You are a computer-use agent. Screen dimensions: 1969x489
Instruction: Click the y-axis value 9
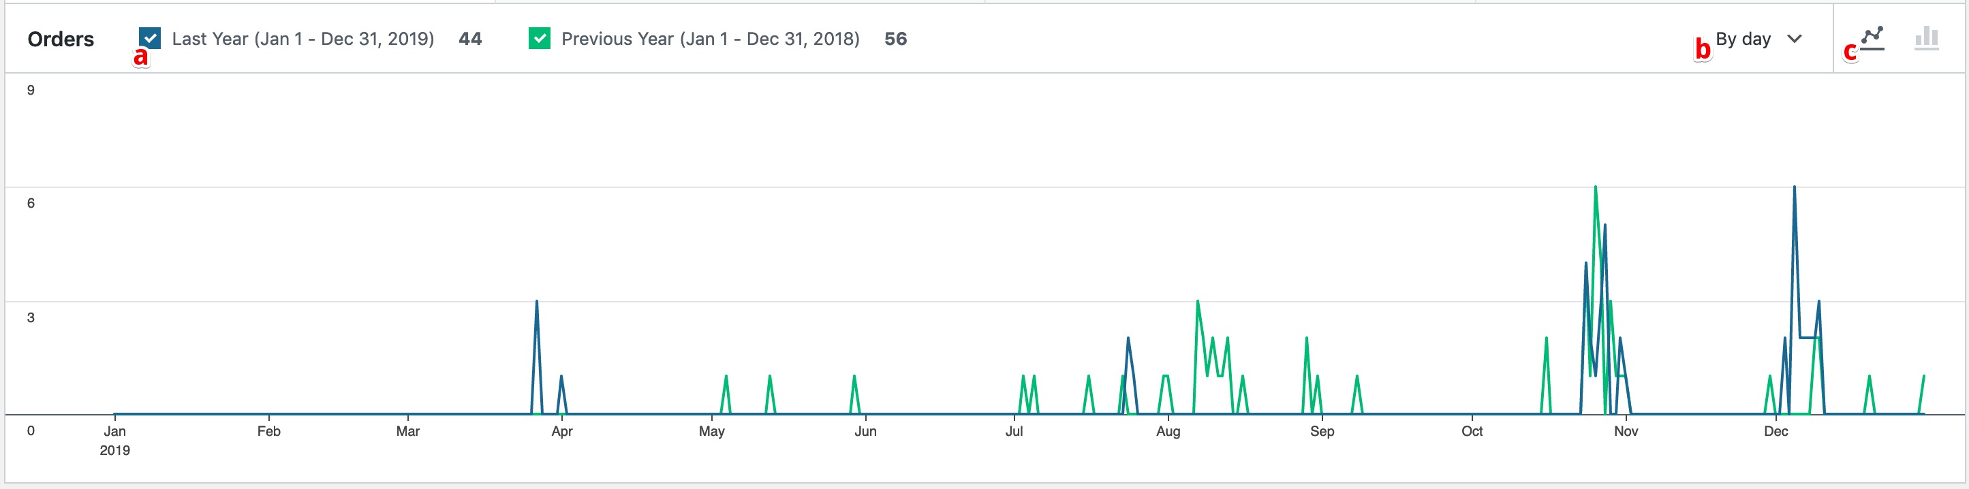pyautogui.click(x=31, y=90)
